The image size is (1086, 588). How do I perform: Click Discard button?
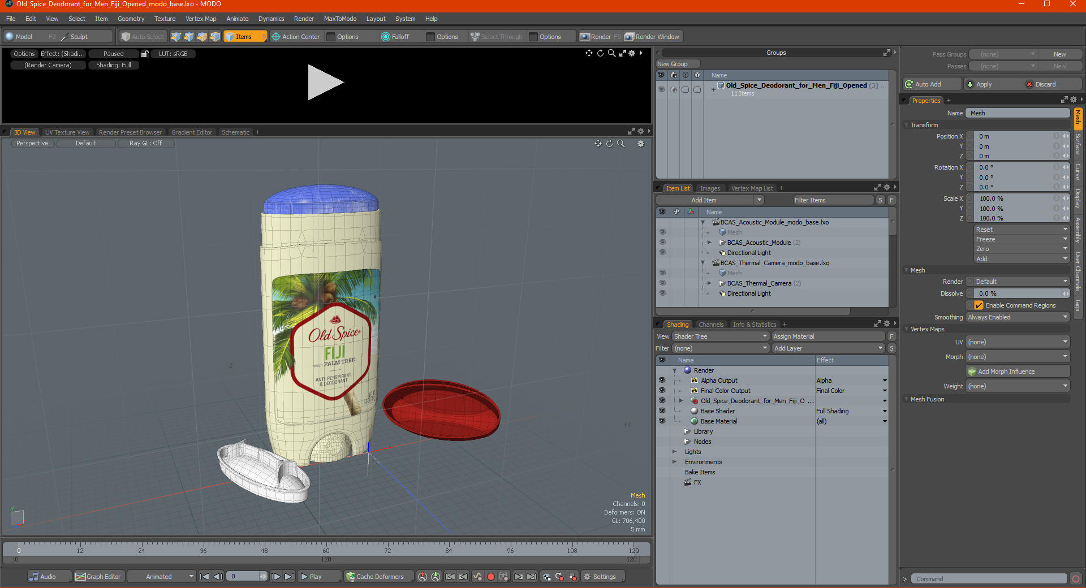(1053, 84)
